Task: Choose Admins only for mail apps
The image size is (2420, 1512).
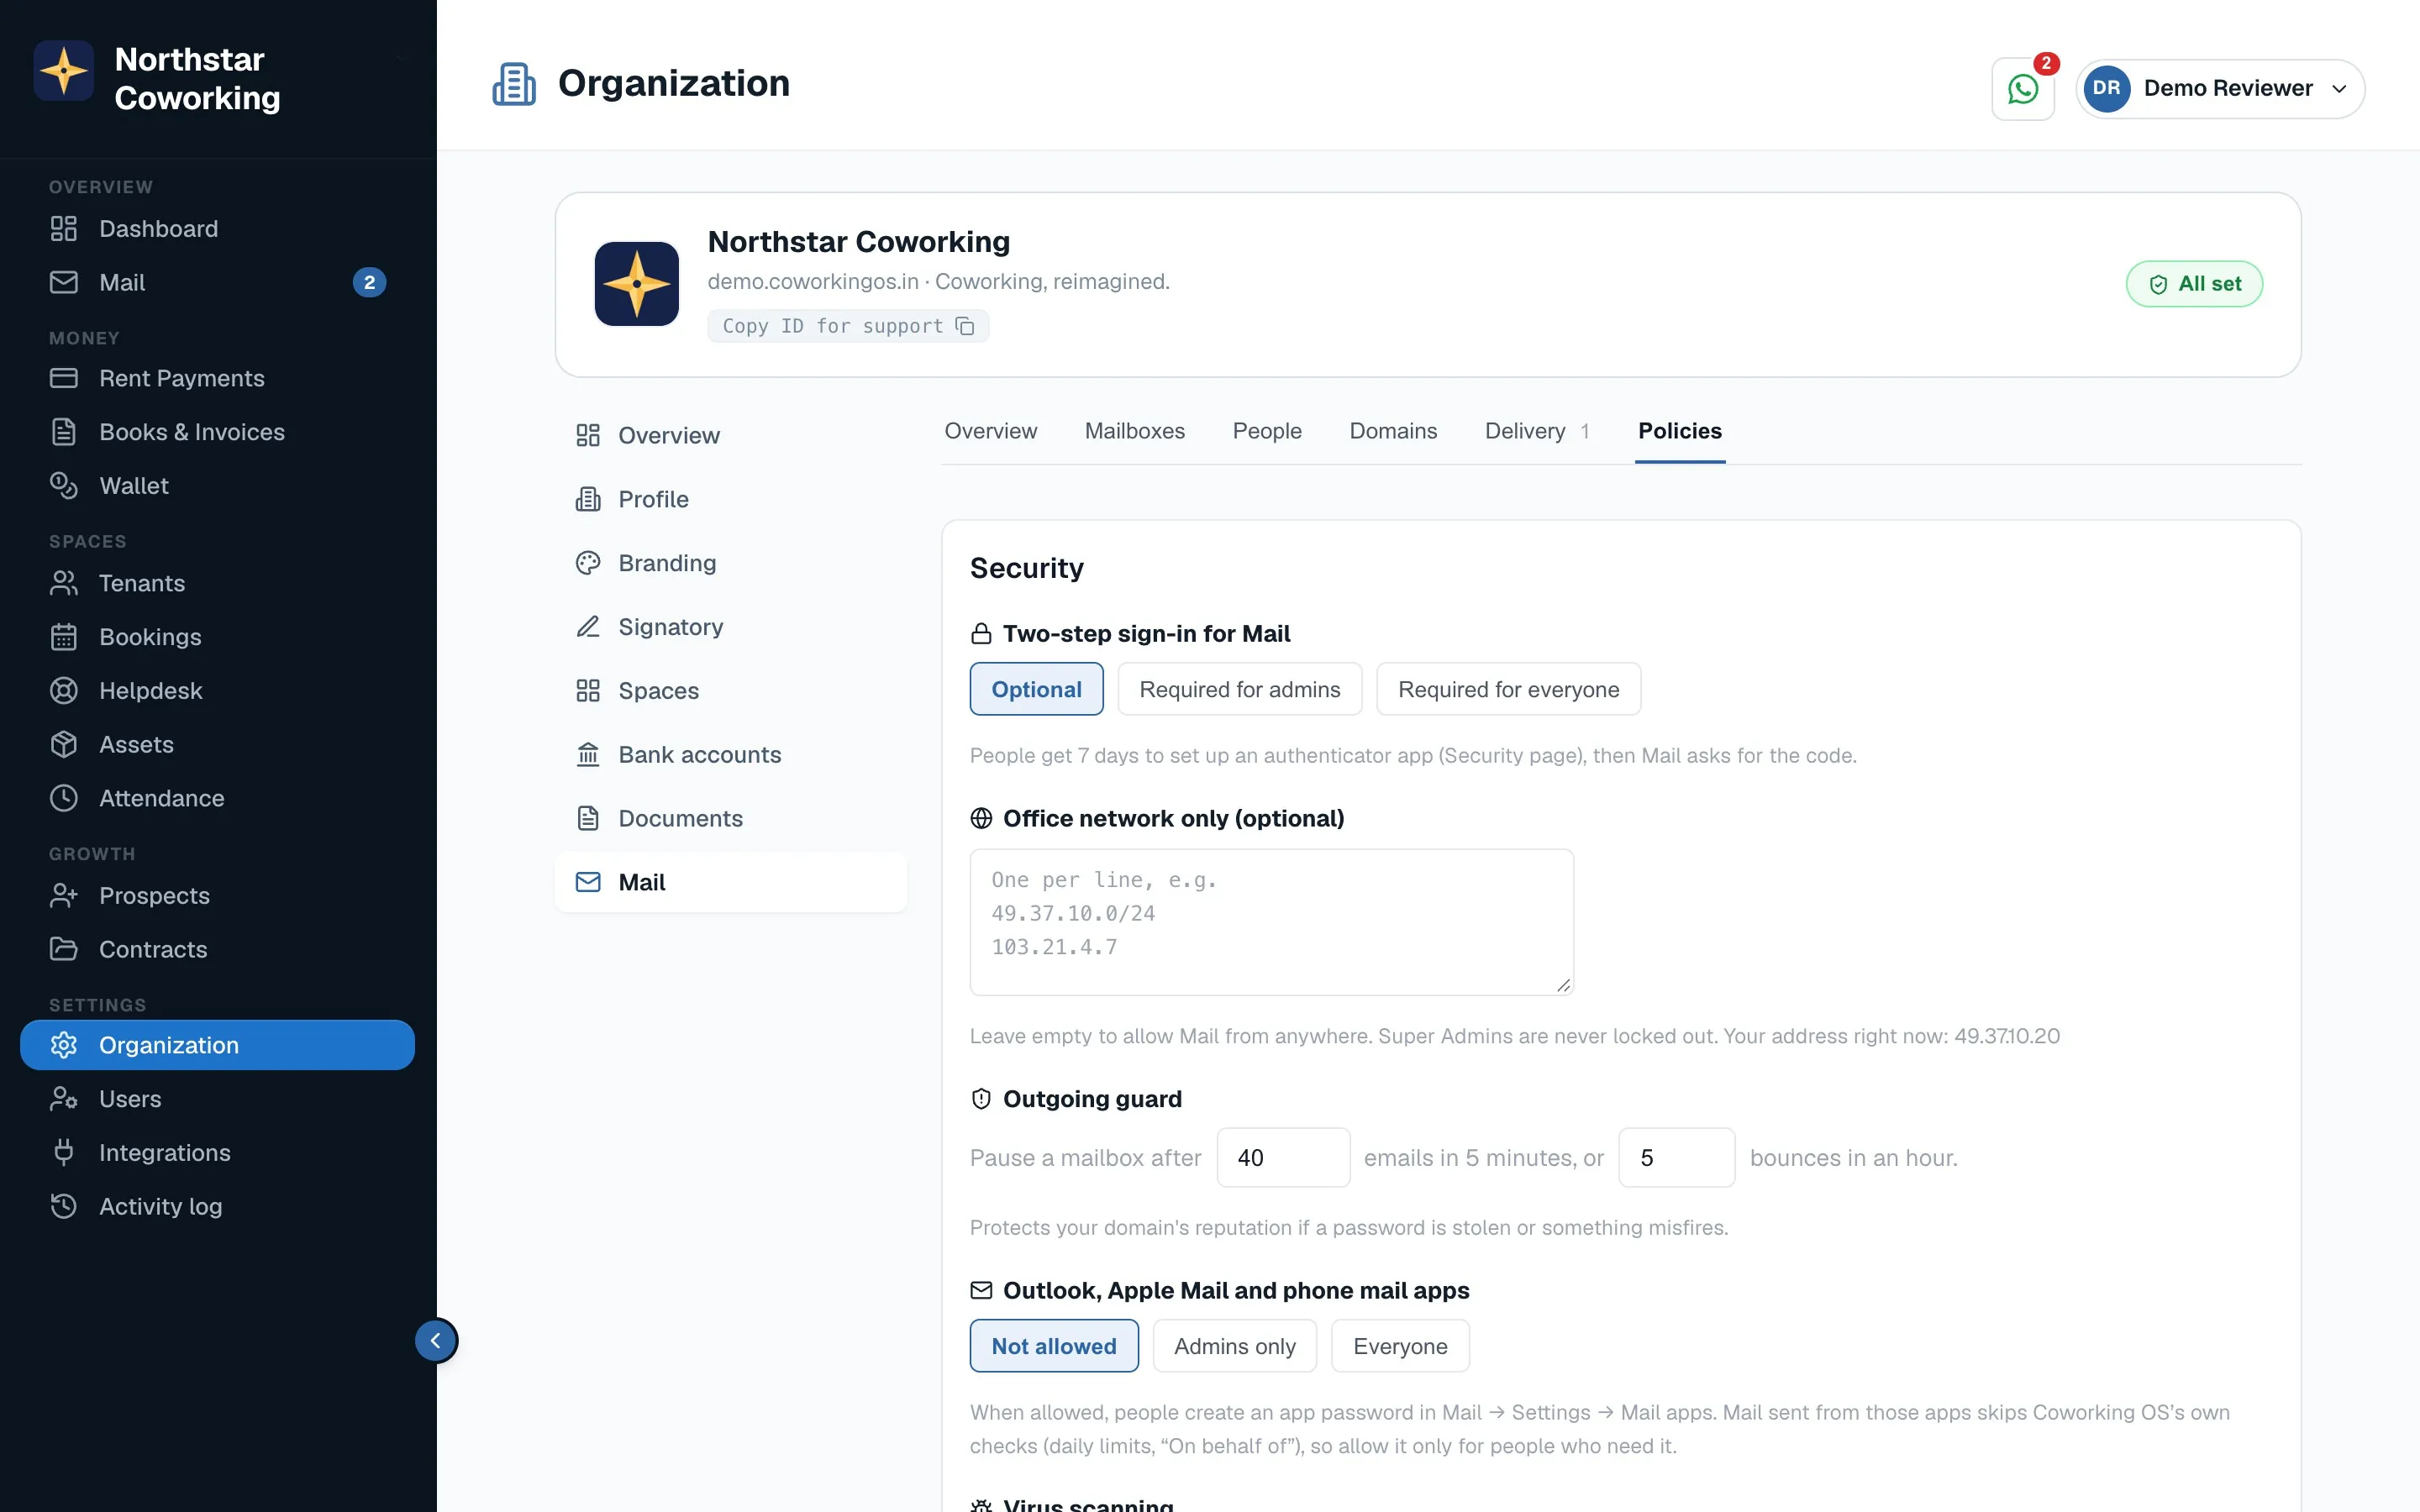Action: (1235, 1346)
